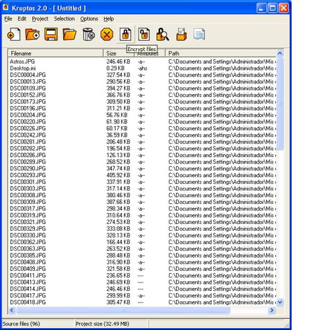Select the file DSC00173.JPG

point(28,102)
